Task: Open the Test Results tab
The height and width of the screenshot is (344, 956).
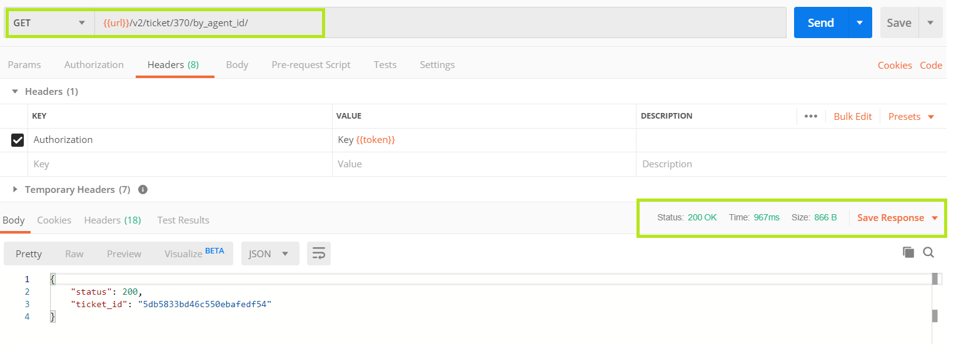Action: coord(183,220)
